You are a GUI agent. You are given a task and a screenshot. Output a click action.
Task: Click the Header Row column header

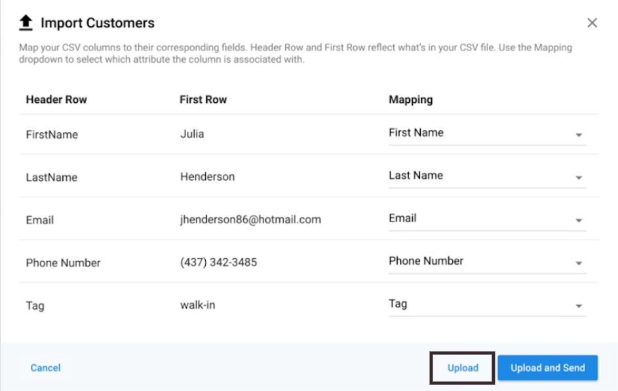(56, 100)
